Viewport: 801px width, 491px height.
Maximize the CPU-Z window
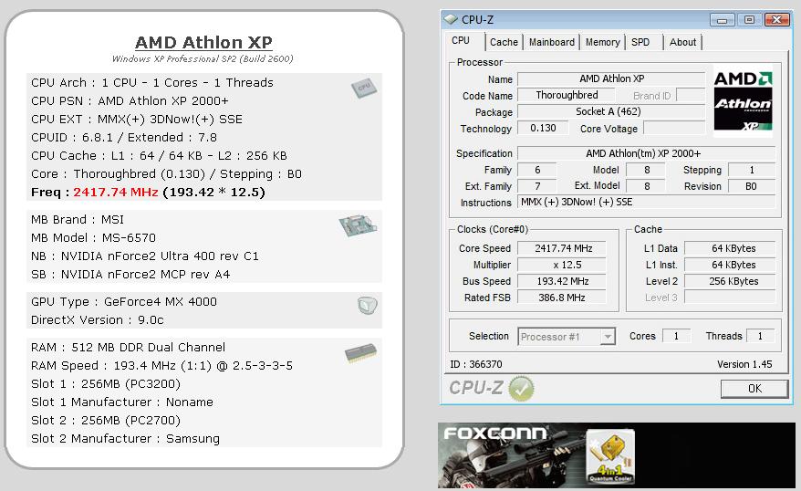749,20
